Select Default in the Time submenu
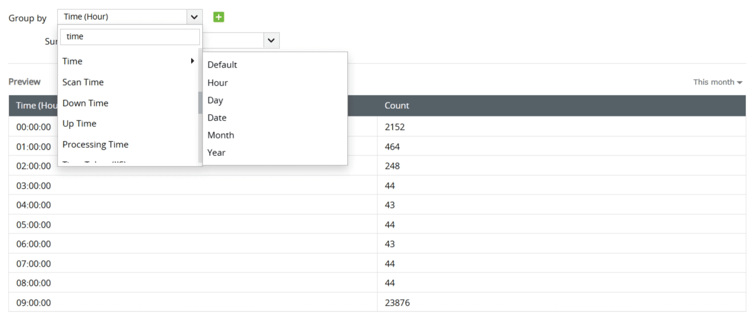This screenshot has width=755, height=319. tap(222, 65)
